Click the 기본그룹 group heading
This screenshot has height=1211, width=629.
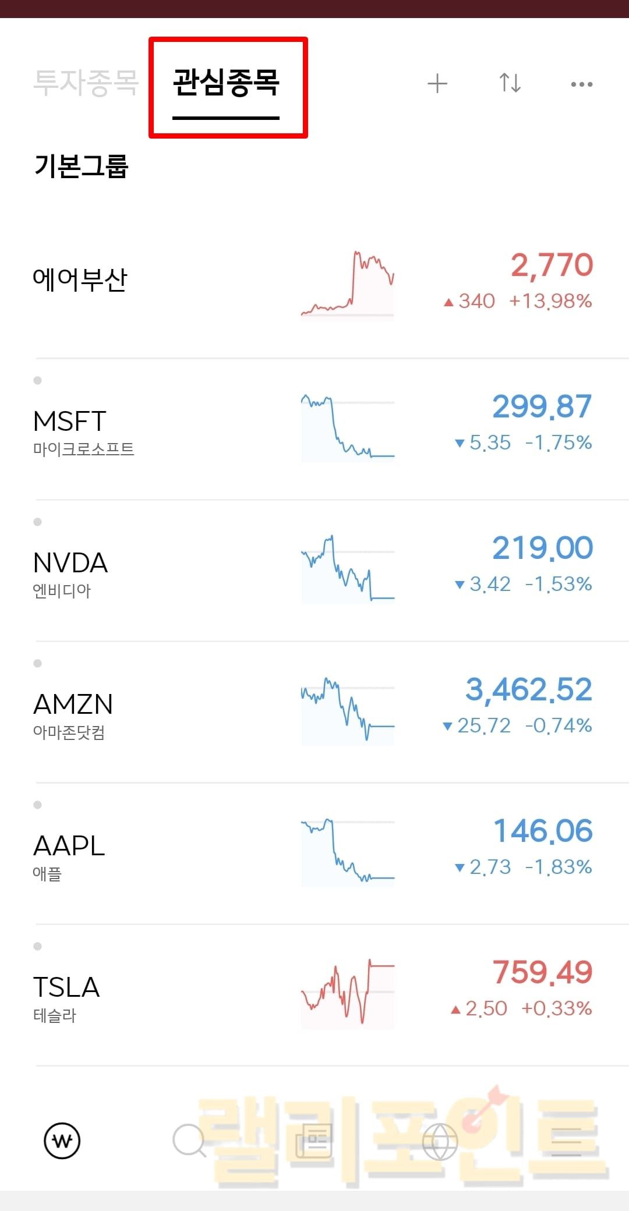pyautogui.click(x=82, y=166)
